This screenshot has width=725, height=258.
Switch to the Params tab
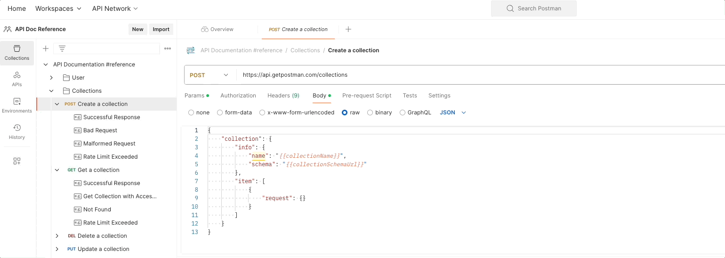(197, 96)
